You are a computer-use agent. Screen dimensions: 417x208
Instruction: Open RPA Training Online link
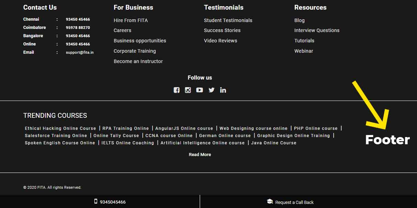click(x=126, y=129)
